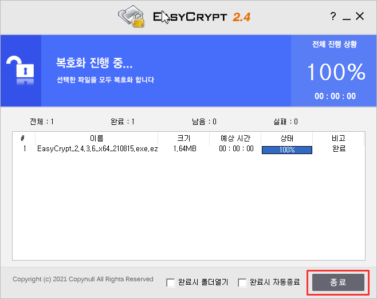Click the 상태 column header
377x299 pixels.
(x=286, y=138)
